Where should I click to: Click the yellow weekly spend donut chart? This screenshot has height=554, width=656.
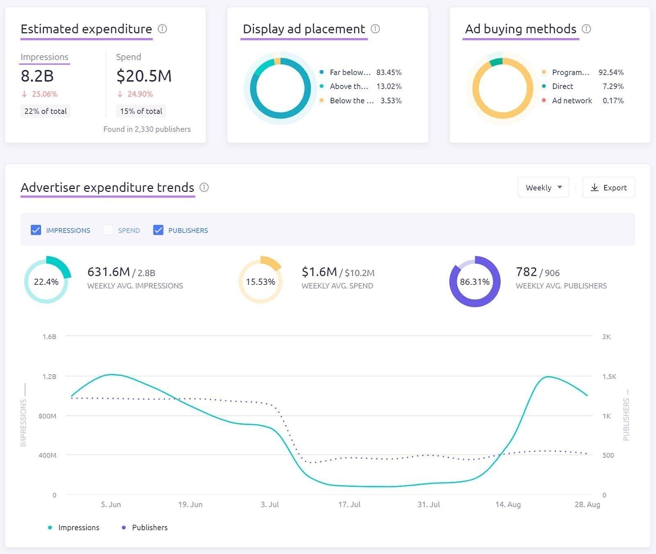260,281
